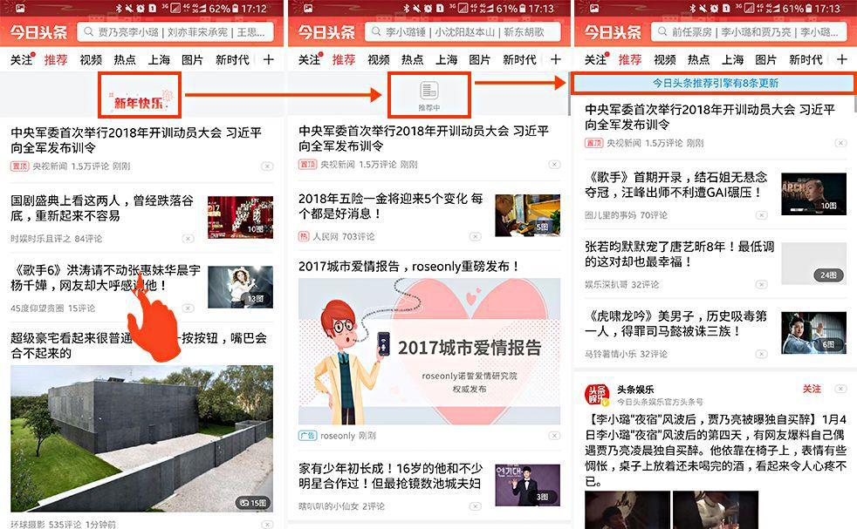Open the 【李小璐"夜宿"风波后】 post text

pos(716,451)
